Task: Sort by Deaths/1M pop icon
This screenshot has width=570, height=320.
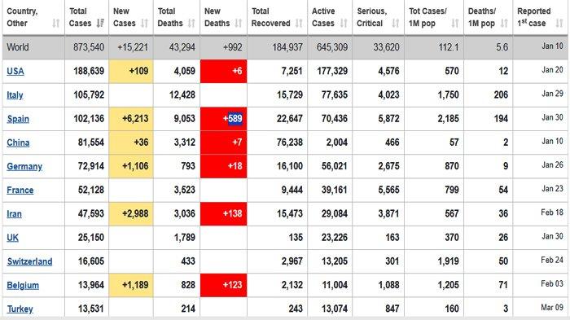Action: point(504,24)
